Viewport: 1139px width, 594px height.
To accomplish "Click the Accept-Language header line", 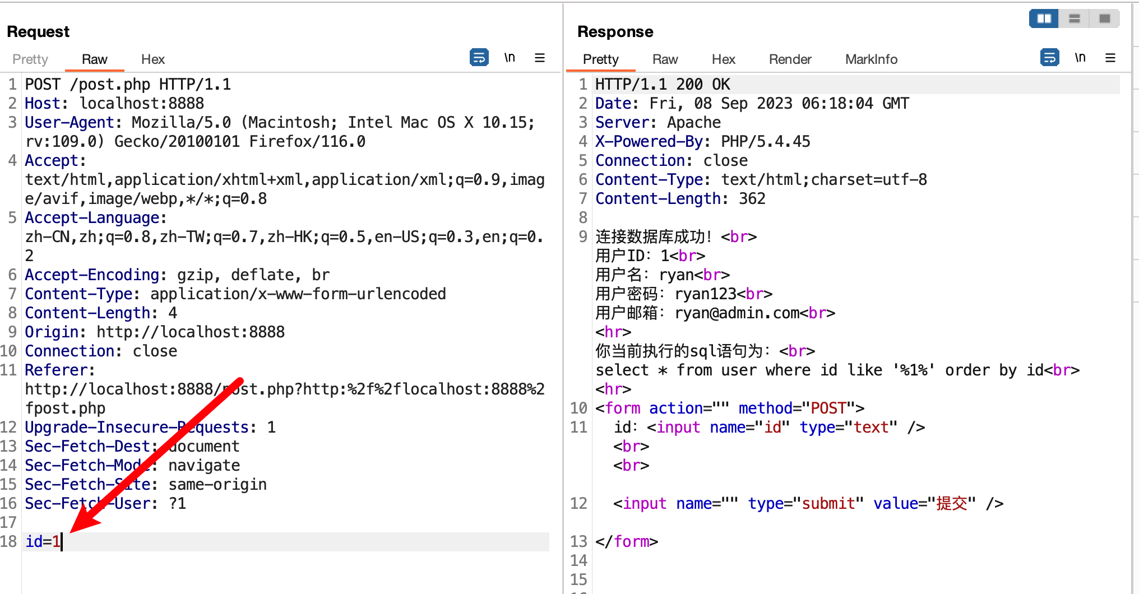I will pos(284,236).
